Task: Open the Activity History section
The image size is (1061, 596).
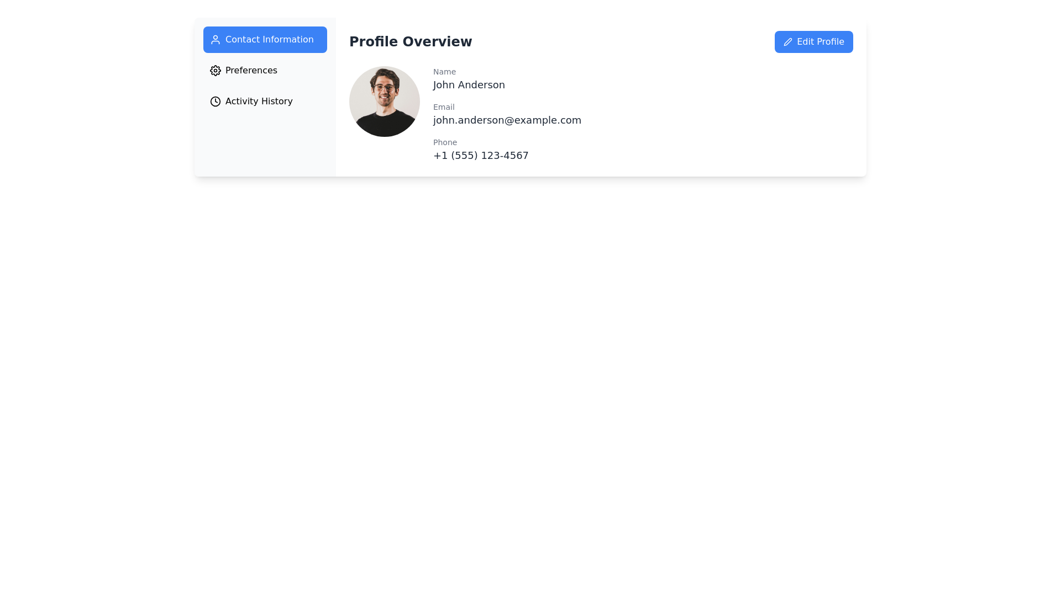Action: click(x=258, y=101)
